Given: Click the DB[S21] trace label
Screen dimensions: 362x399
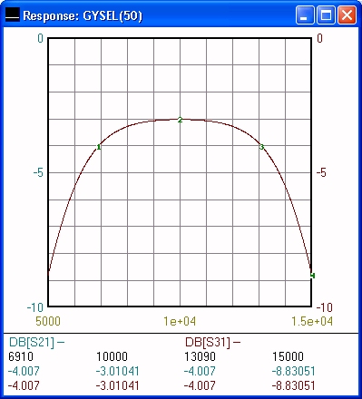Looking at the screenshot, I should click(32, 342).
